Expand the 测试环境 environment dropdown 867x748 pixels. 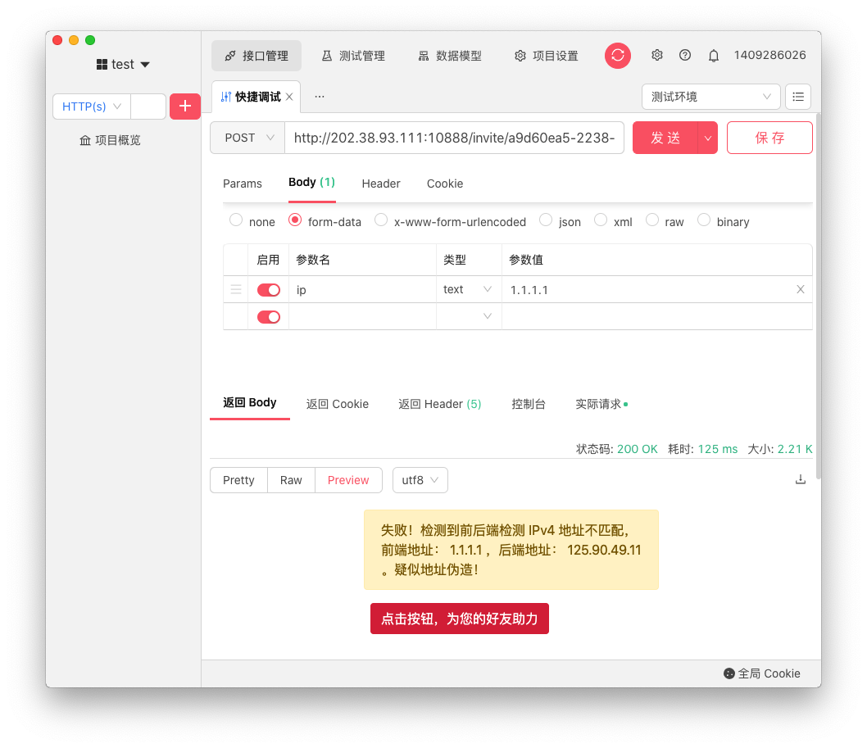[710, 97]
